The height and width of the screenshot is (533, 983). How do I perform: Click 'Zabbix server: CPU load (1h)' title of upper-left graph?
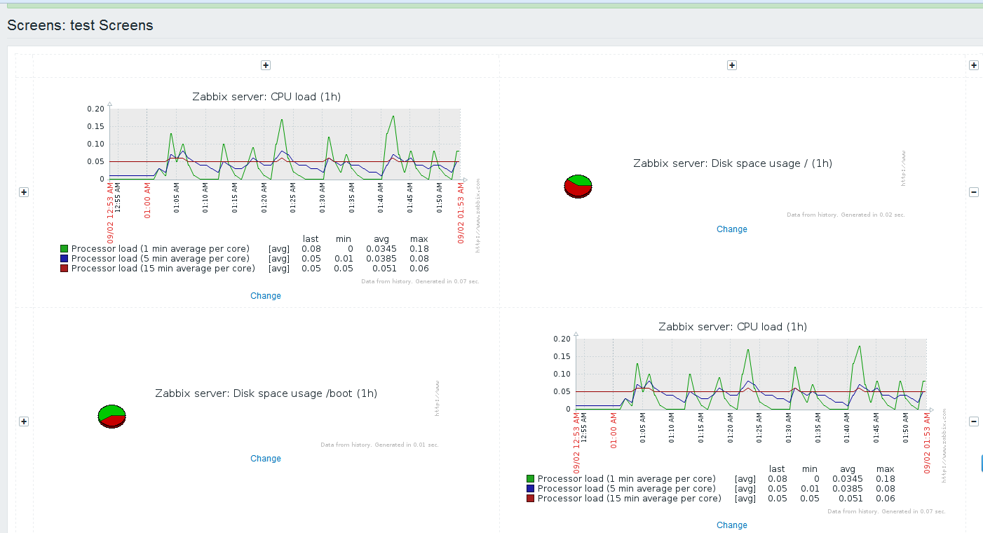pyautogui.click(x=266, y=97)
